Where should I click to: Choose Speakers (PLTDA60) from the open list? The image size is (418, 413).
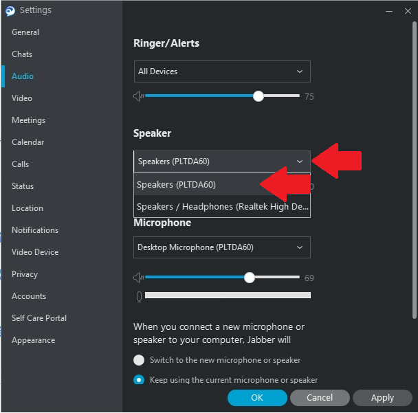(x=222, y=184)
